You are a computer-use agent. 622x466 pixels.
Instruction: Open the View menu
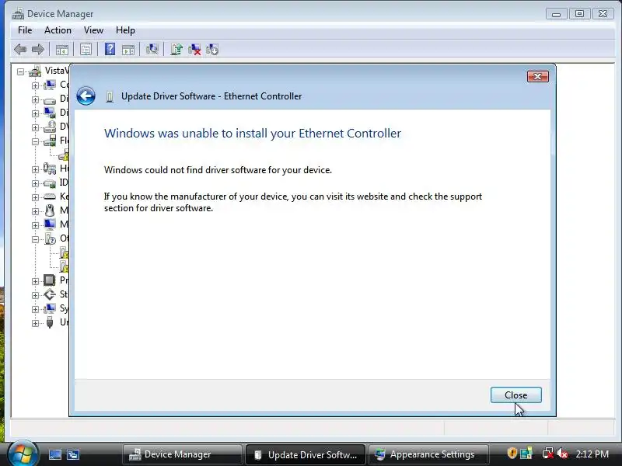tap(93, 30)
